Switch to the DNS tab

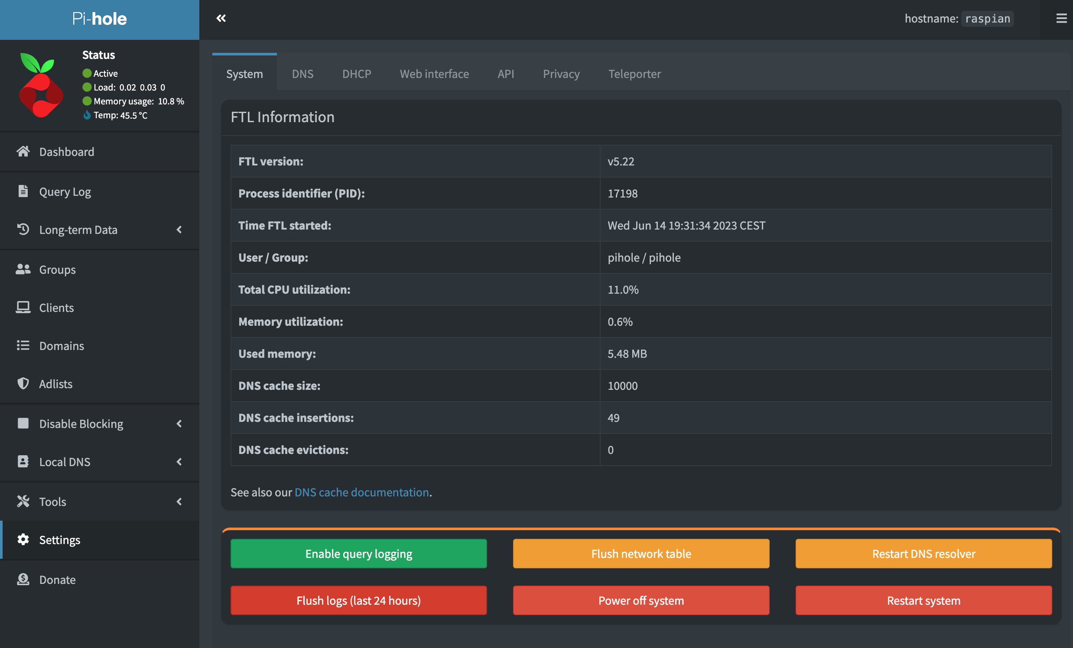(x=302, y=74)
